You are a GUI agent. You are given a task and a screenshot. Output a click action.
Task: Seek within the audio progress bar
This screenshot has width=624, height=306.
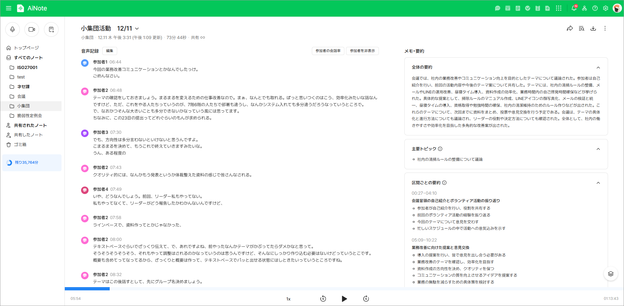pos(228,289)
